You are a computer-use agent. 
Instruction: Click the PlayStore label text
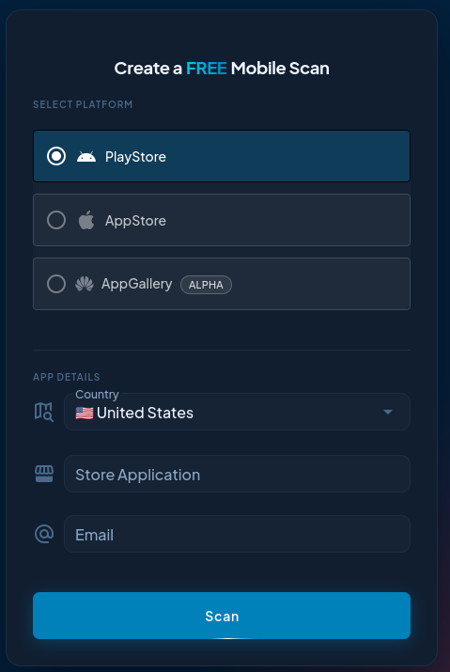(135, 157)
